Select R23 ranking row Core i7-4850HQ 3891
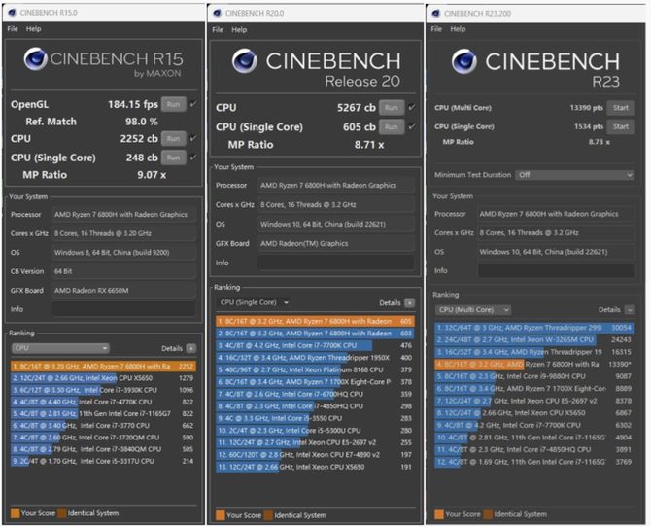 [534, 449]
